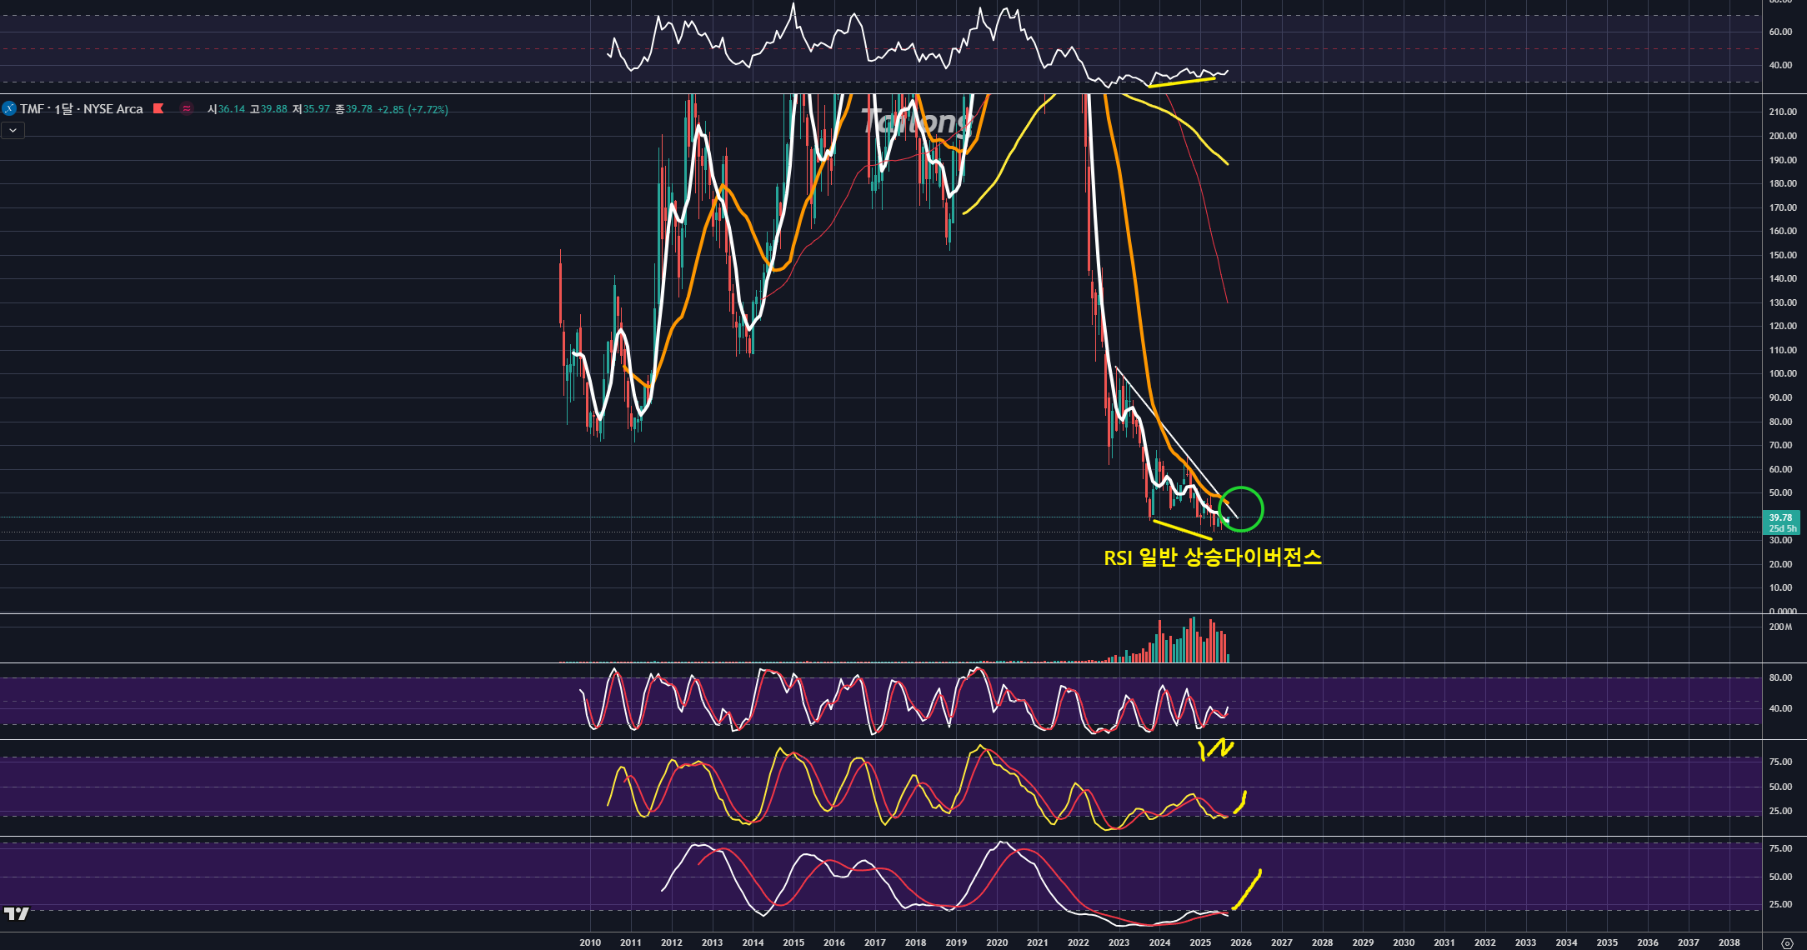Select the yellow arrow in the bottom indicator pane
This screenshot has height=950, width=1807.
[x=1248, y=889]
